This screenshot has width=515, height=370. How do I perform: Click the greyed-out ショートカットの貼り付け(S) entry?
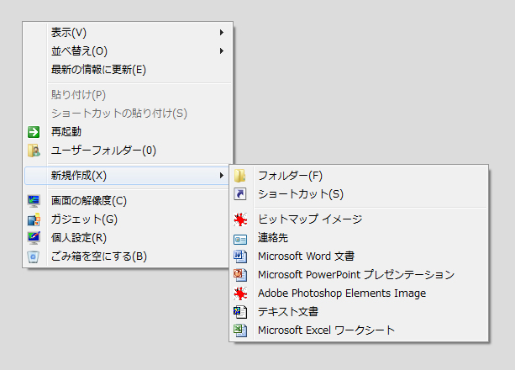click(x=129, y=114)
